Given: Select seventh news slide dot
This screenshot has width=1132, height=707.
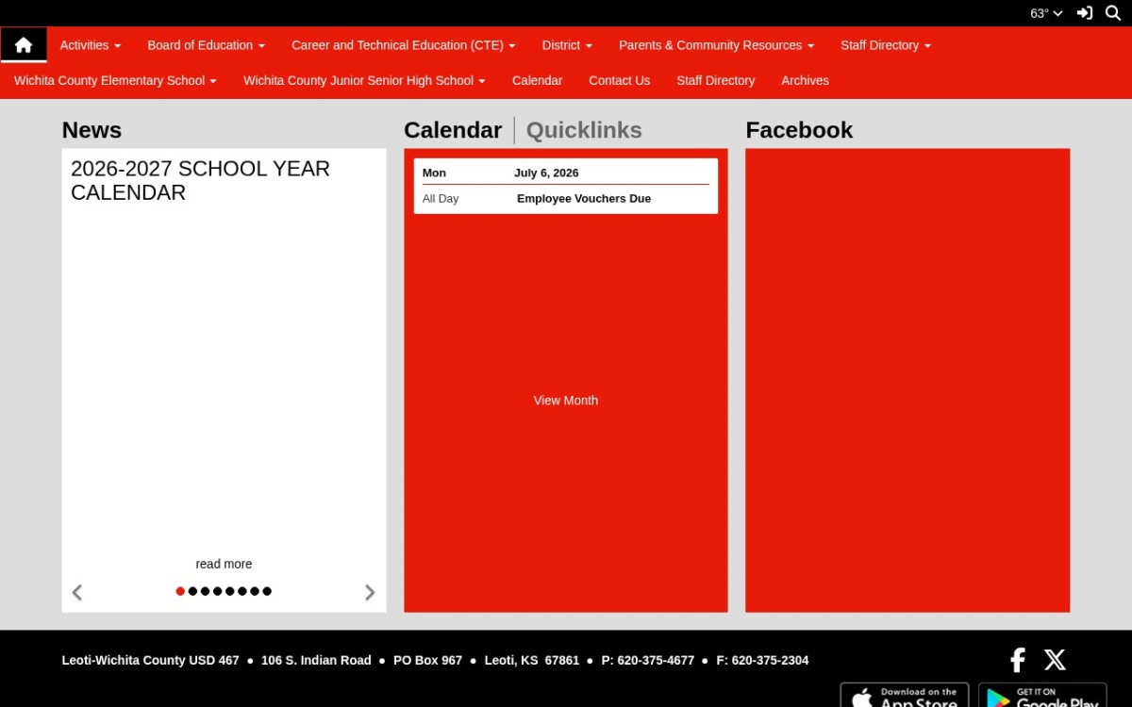Looking at the screenshot, I should coord(255,591).
